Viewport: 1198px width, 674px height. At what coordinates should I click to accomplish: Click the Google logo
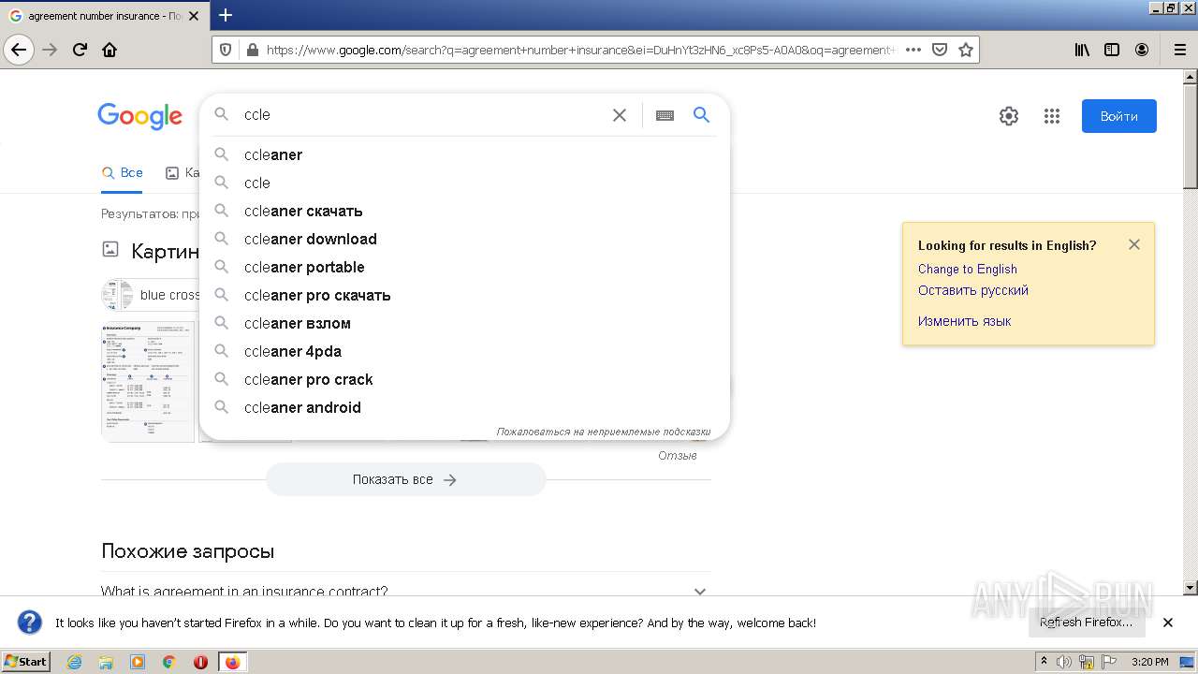click(x=140, y=116)
